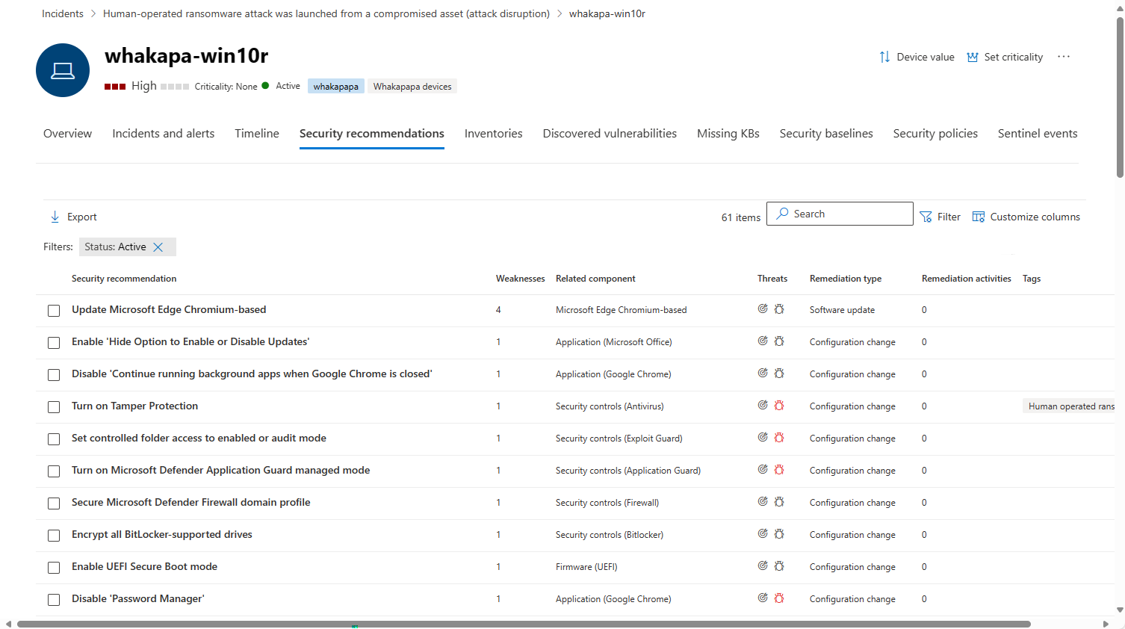Click the search magnifier icon
Viewport: 1125px width, 629px height.
[782, 214]
